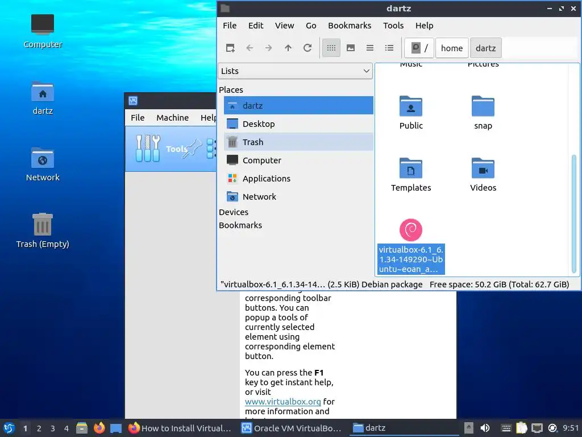The height and width of the screenshot is (437, 582).
Task: Open the Go menu in file manager
Action: pyautogui.click(x=311, y=26)
